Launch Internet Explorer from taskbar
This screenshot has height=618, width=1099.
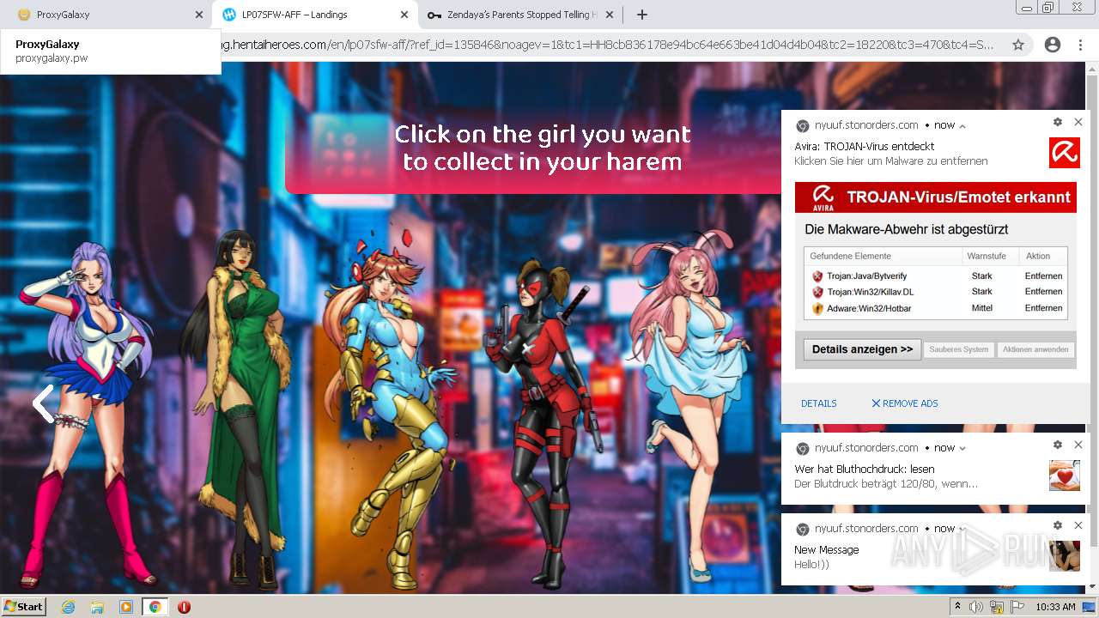(x=68, y=607)
